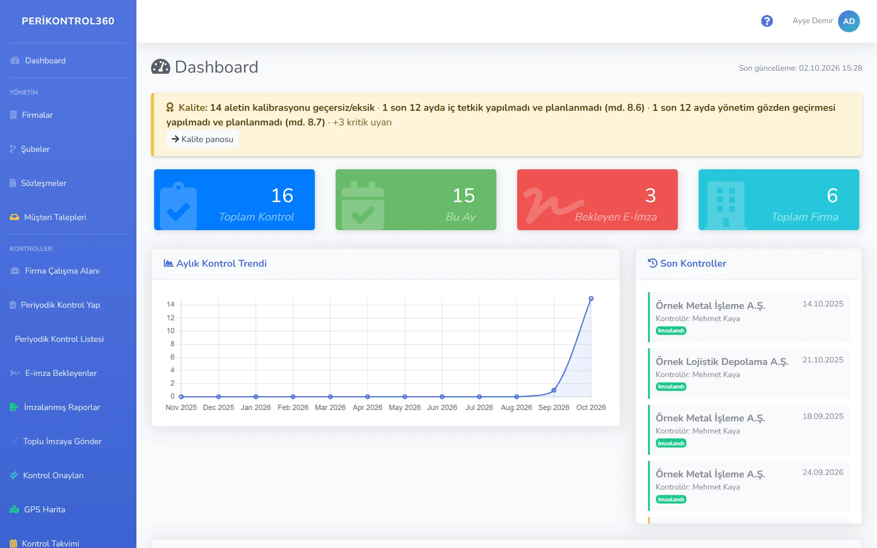
Task: Click the Şubeler branch icon
Action: click(13, 149)
